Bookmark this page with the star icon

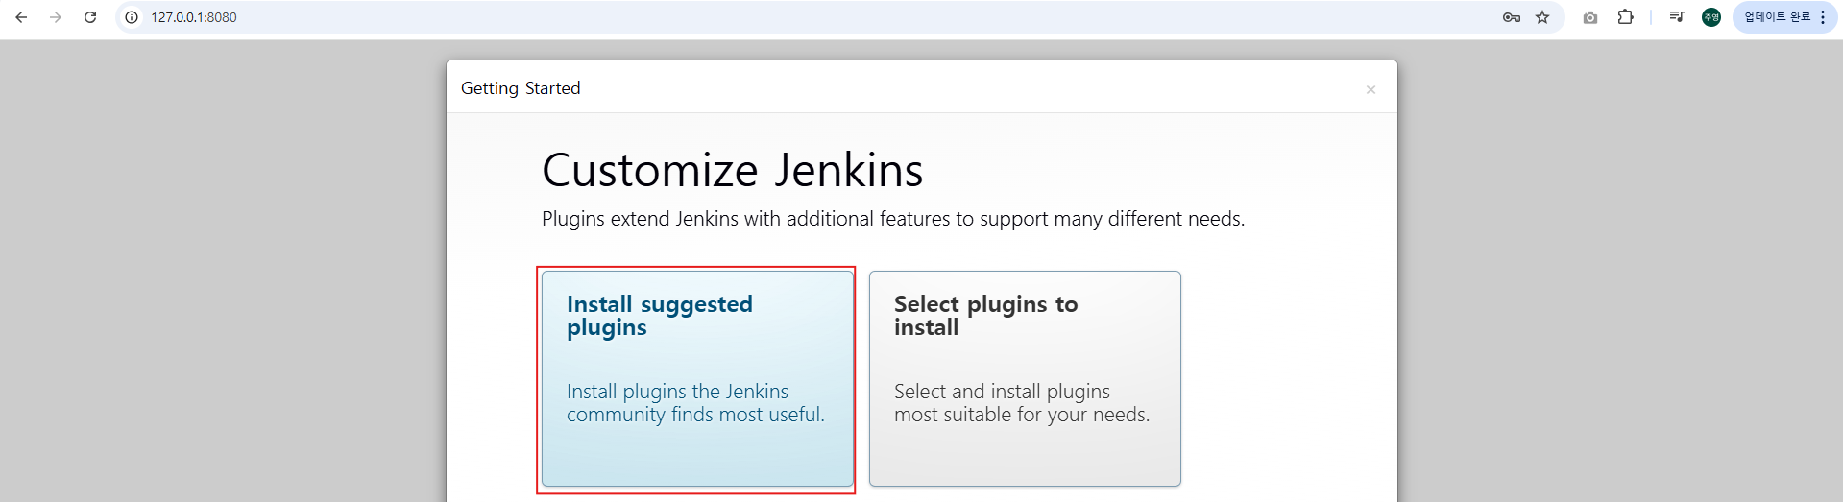pos(1542,17)
